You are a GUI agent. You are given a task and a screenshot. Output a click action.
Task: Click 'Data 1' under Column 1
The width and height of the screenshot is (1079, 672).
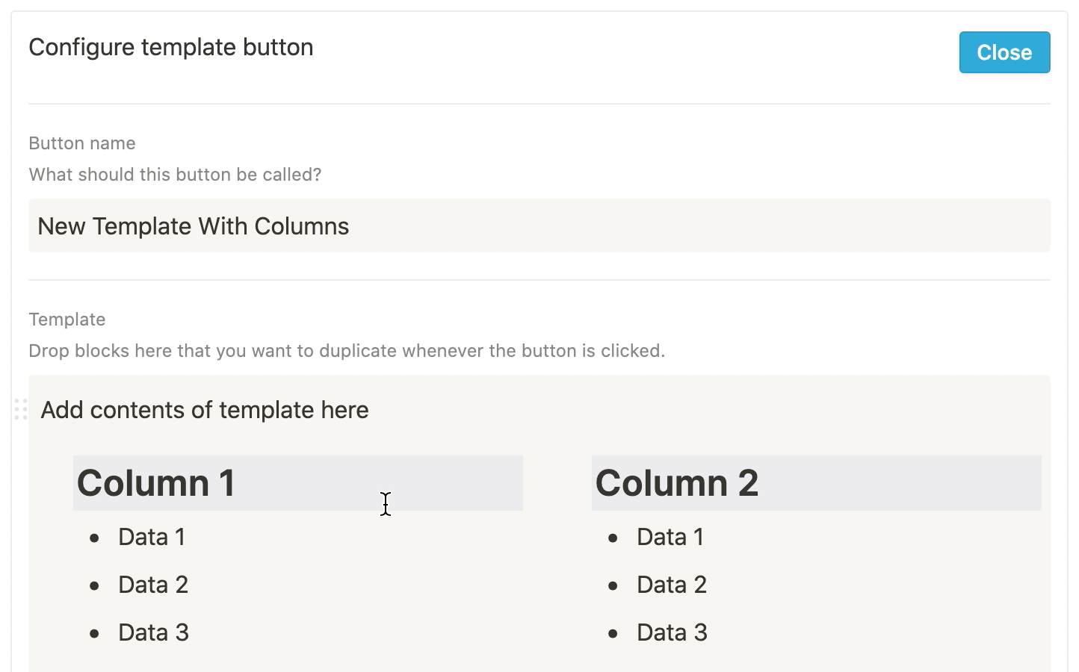[x=152, y=536]
